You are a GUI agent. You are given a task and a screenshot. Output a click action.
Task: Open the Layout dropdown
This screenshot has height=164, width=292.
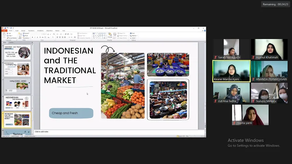click(26, 34)
